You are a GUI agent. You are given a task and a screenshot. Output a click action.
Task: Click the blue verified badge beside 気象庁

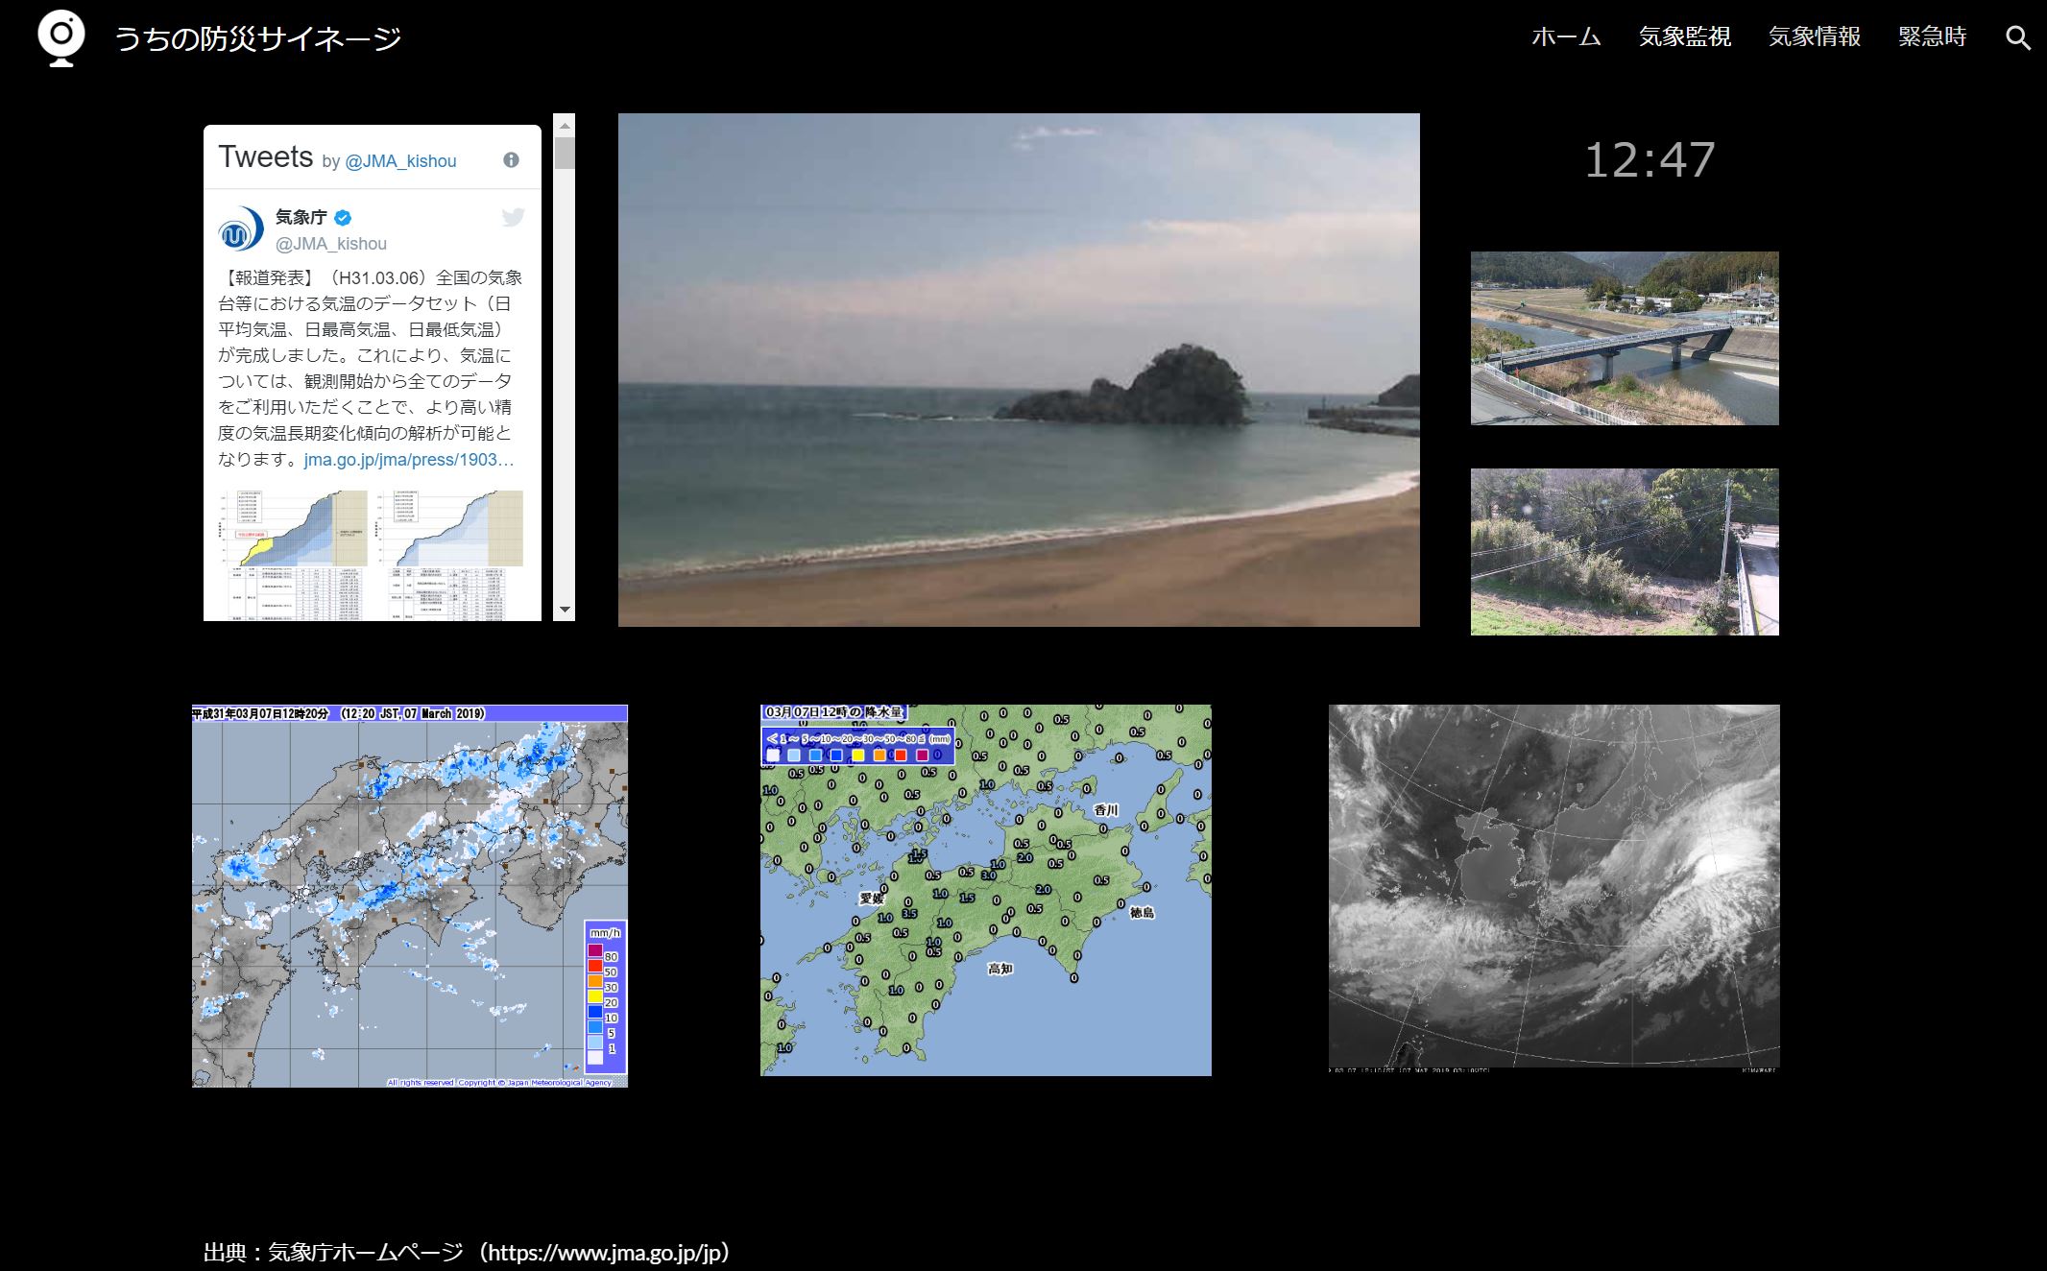tap(342, 218)
